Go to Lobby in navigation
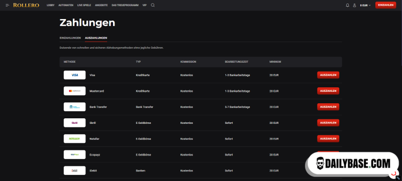 tap(51, 5)
